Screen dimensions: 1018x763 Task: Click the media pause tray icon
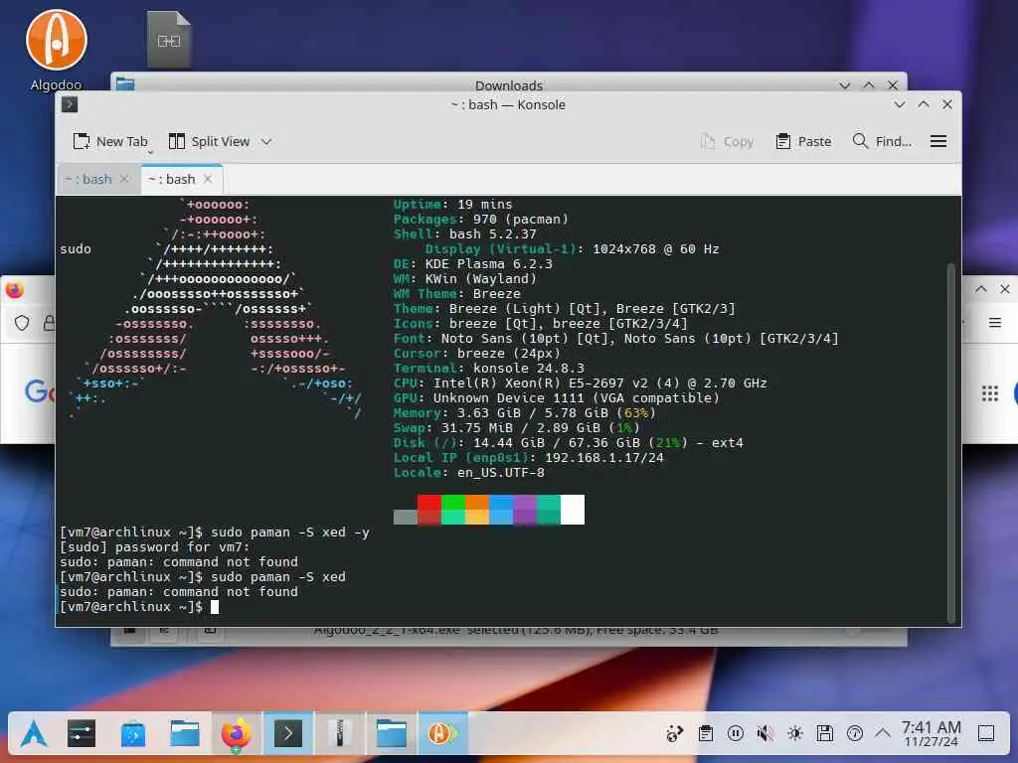(735, 734)
